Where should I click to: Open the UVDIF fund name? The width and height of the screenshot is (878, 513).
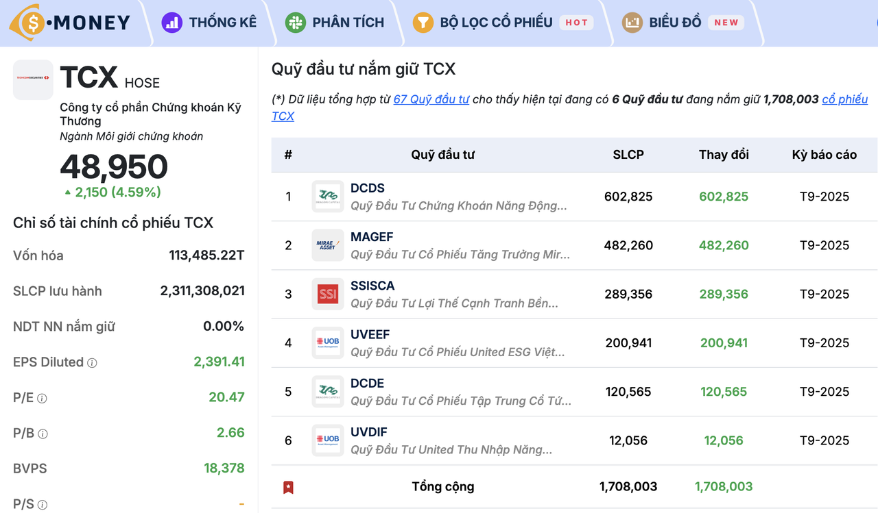tap(369, 432)
